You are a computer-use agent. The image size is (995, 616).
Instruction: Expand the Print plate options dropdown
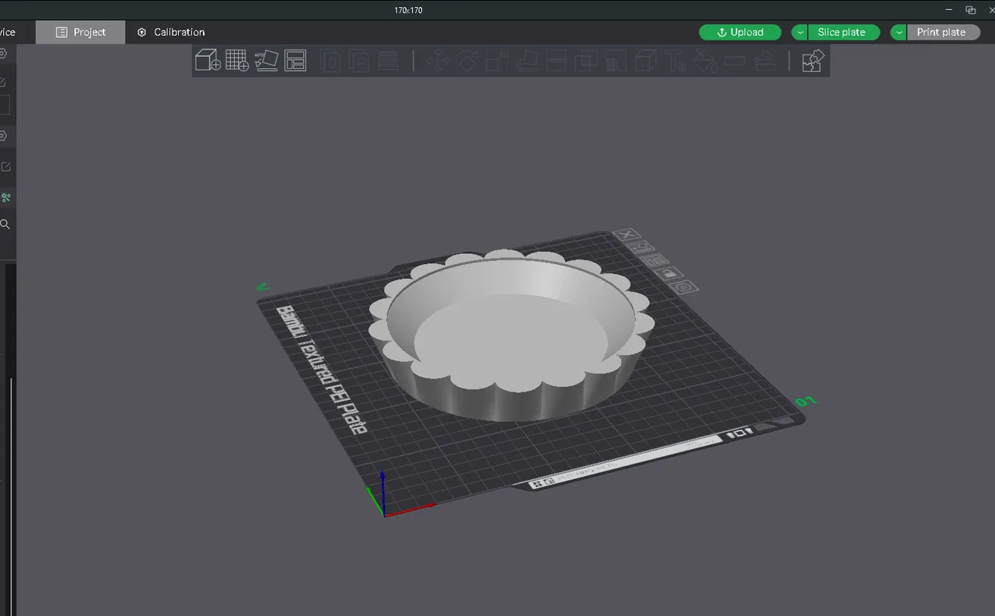tap(899, 32)
